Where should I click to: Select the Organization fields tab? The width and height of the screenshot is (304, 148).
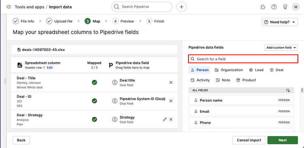[229, 70]
